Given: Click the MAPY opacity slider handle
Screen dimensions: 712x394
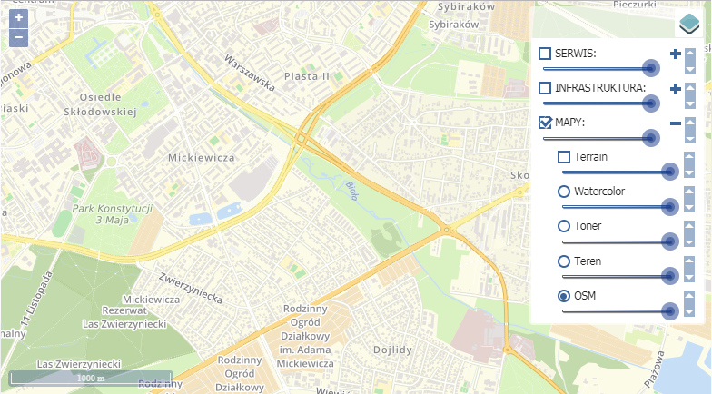Looking at the screenshot, I should 650,138.
